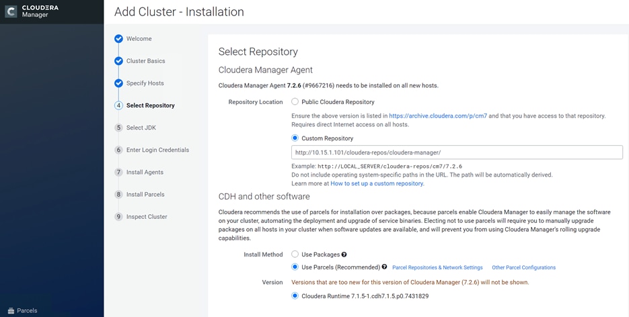Focus the custom repository URL field
The image size is (629, 317).
point(457,152)
